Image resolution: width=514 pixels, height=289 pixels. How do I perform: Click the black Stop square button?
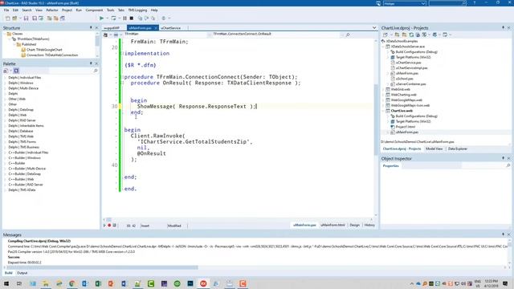[x=132, y=18]
